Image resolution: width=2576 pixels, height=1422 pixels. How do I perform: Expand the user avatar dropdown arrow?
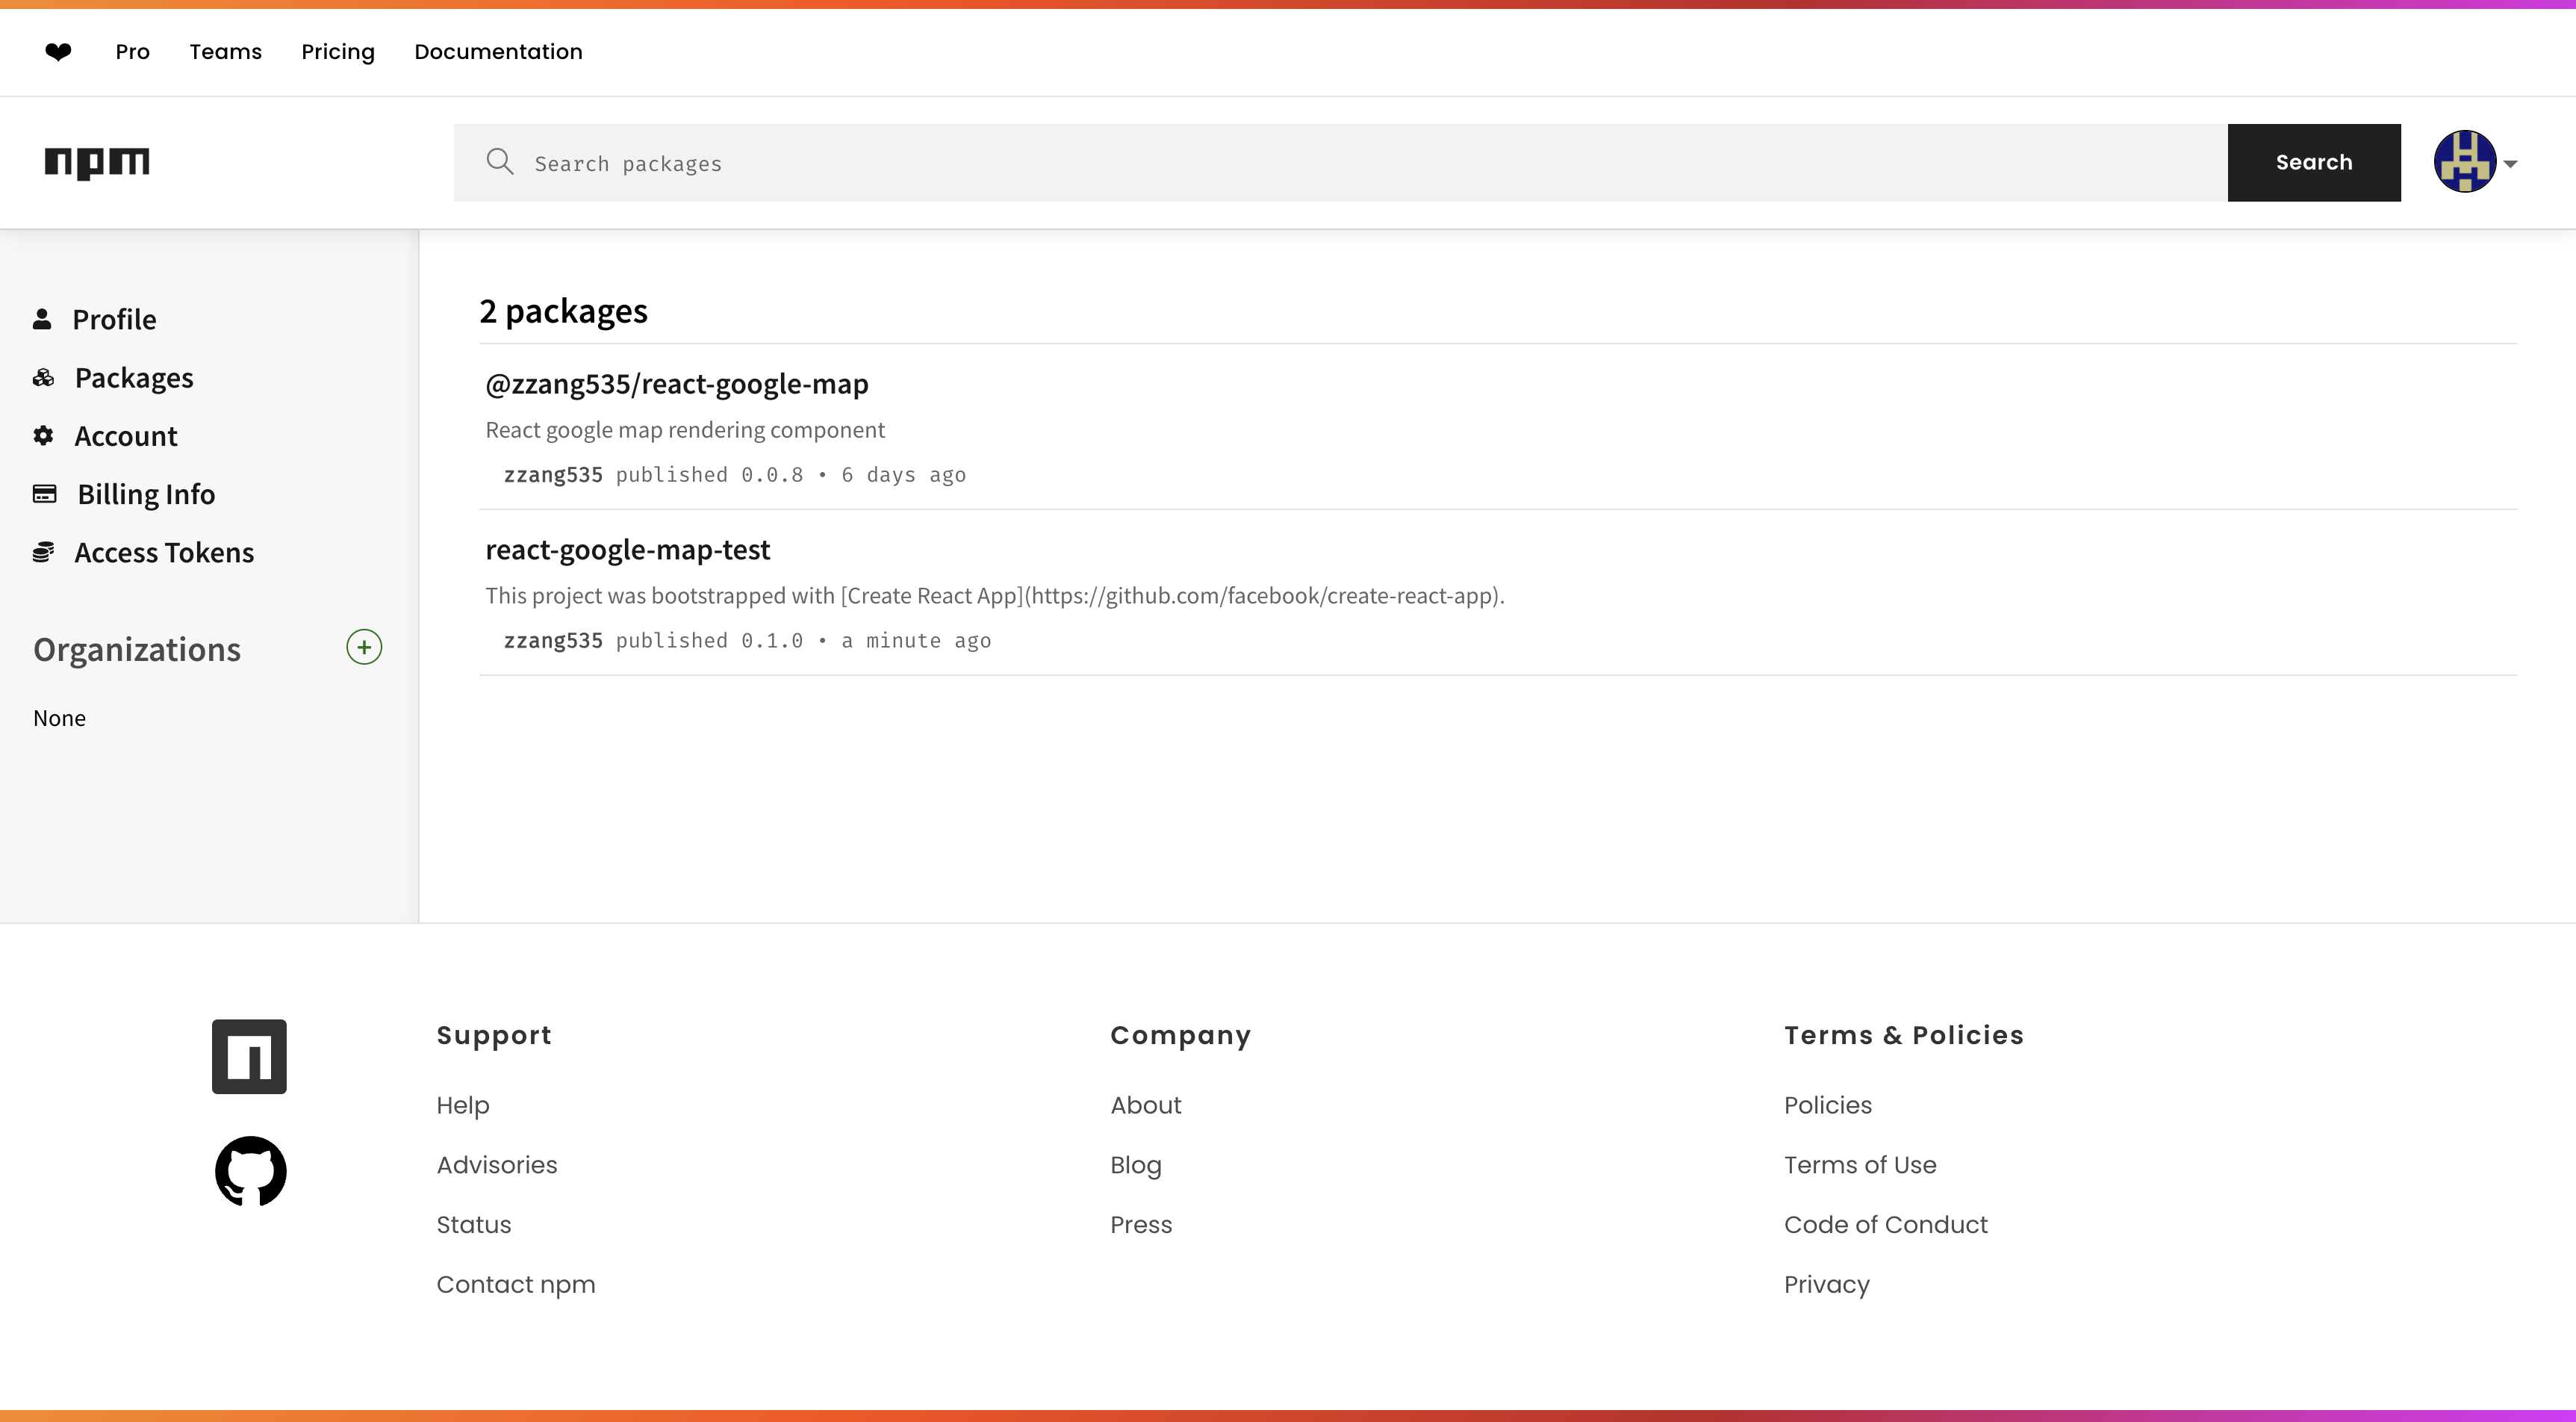[x=2510, y=164]
